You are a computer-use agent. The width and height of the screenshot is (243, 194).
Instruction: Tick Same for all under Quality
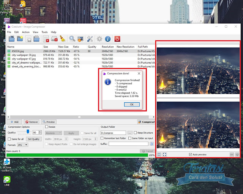tap(9, 139)
